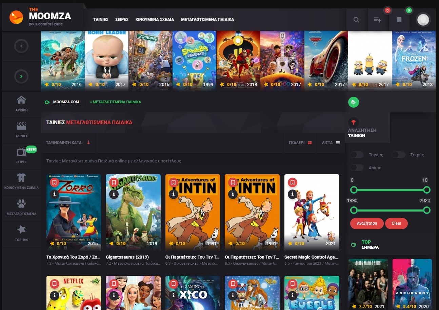This screenshot has width=439, height=310.
Task: Open the bookmarks icon in header
Action: tap(399, 20)
